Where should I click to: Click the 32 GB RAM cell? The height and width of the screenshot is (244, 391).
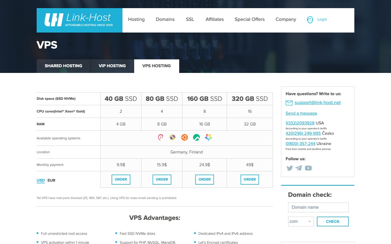(250, 124)
